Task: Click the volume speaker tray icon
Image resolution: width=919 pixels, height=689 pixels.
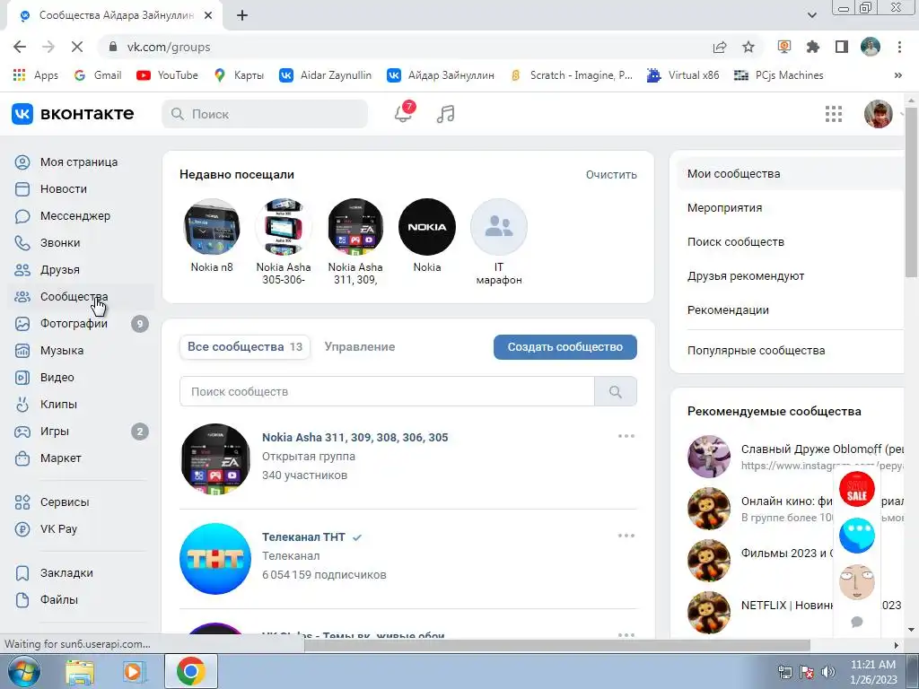Action: tap(828, 672)
